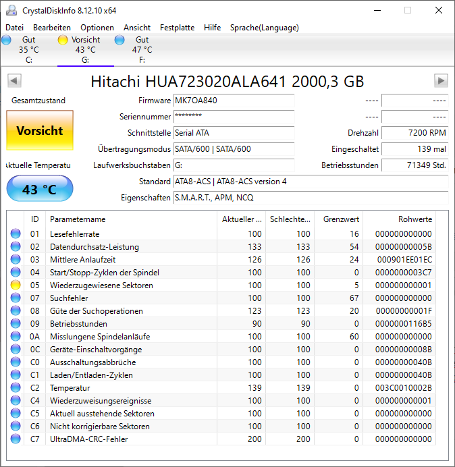The image size is (455, 467).
Task: Click the status orb of Start/Stopp-Zyklen row
Action: (16, 272)
